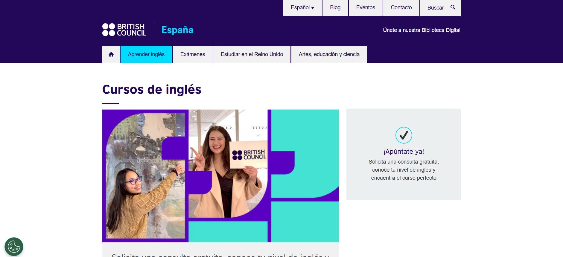This screenshot has height=257, width=563.
Task: Open the Blog link
Action: tap(335, 8)
